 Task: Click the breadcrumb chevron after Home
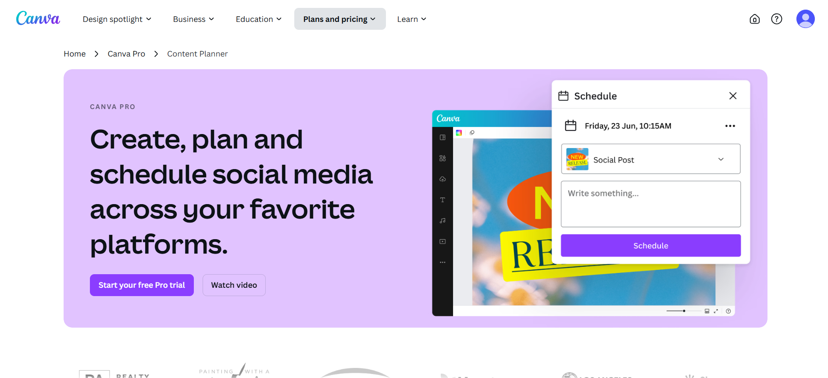[96, 54]
